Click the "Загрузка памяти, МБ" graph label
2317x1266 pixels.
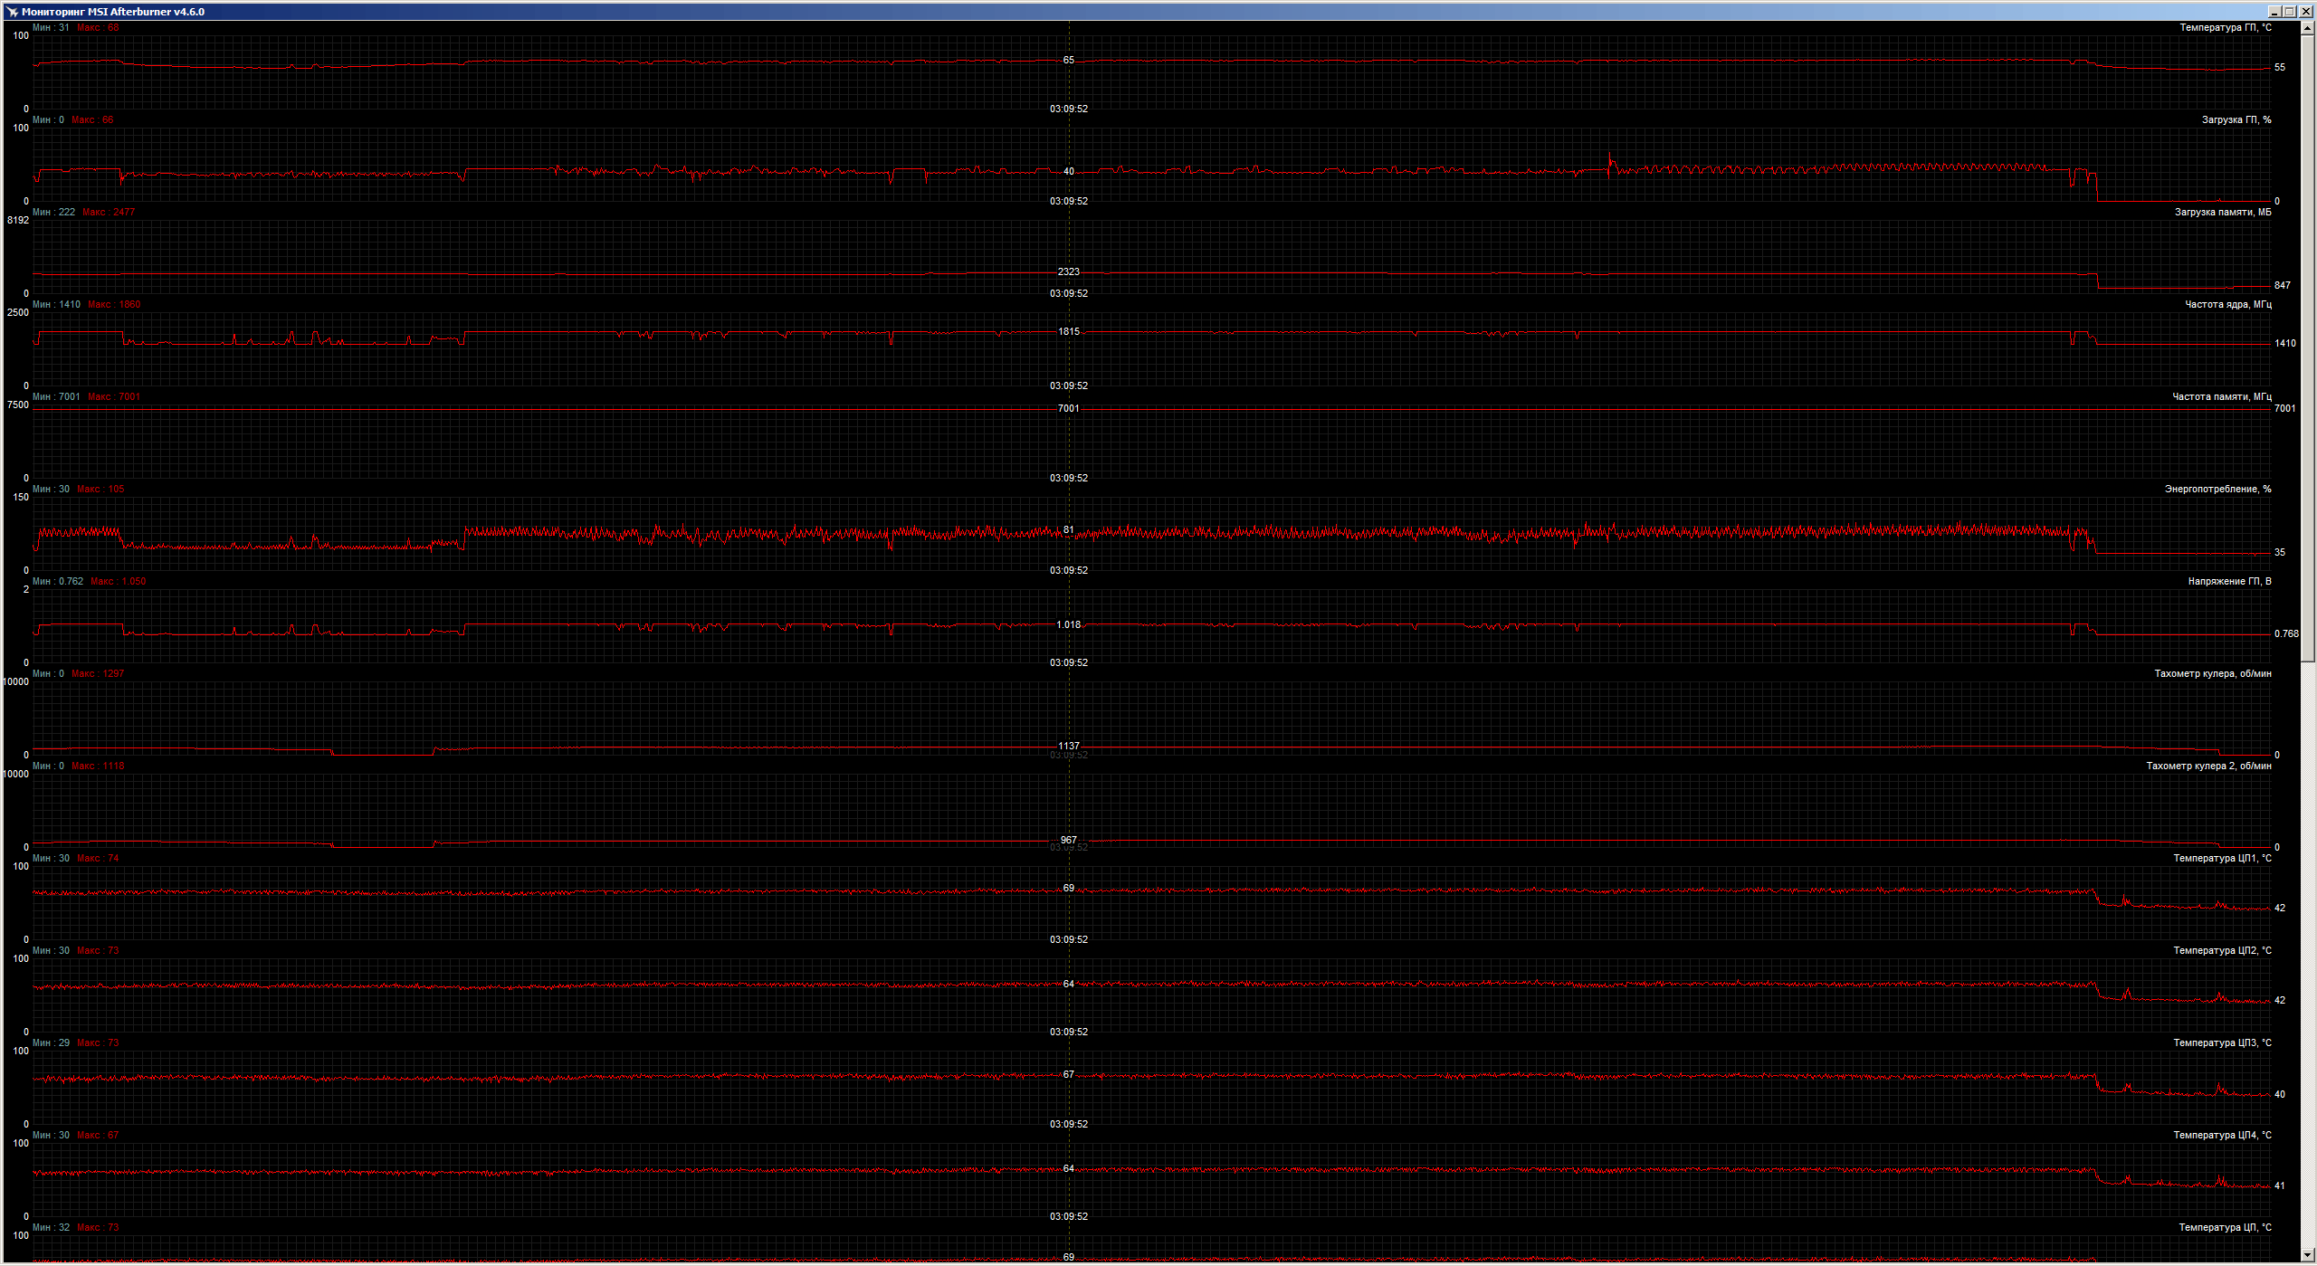click(2222, 213)
